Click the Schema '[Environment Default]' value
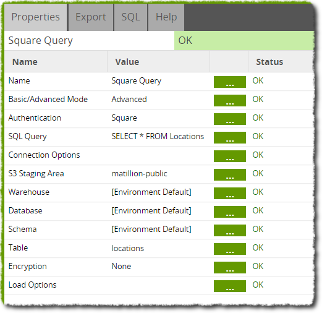 (151, 229)
